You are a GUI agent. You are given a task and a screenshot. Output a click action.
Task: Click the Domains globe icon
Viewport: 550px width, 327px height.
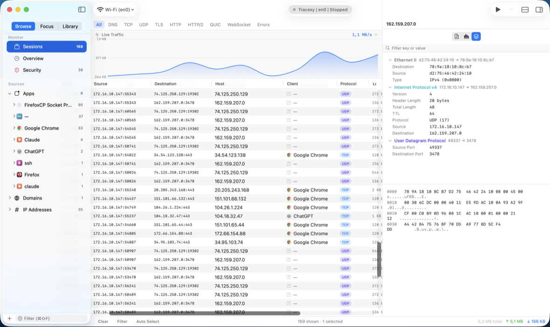(17, 198)
